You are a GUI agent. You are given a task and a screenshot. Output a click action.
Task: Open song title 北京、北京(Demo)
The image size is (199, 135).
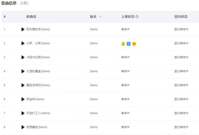pos(38,43)
